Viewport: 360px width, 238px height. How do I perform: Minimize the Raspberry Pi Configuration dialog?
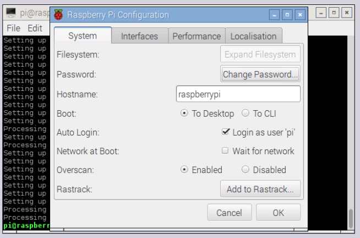pos(274,15)
